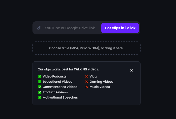Image resolution: width=176 pixels, height=119 pixels.
Task: Click the red X icon beside Gaming Videos
Action: 87,82
